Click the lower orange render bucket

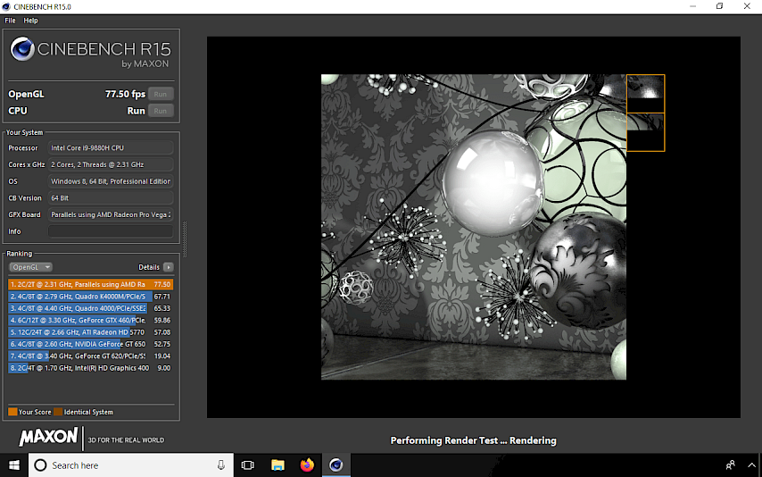click(645, 132)
